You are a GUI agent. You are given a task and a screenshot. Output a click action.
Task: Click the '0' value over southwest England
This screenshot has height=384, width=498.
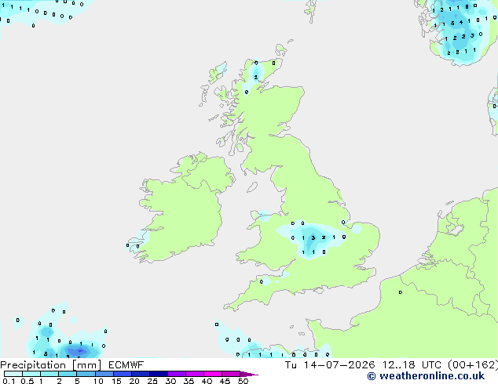261,281
